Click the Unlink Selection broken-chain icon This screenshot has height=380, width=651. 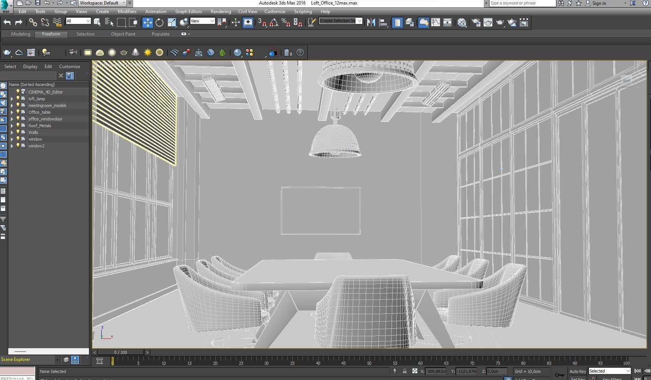point(45,22)
